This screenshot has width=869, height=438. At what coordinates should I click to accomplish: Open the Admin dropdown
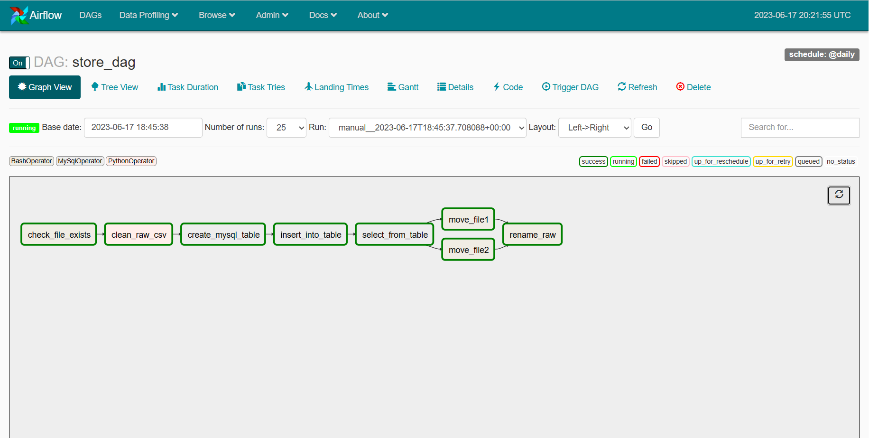tap(272, 15)
